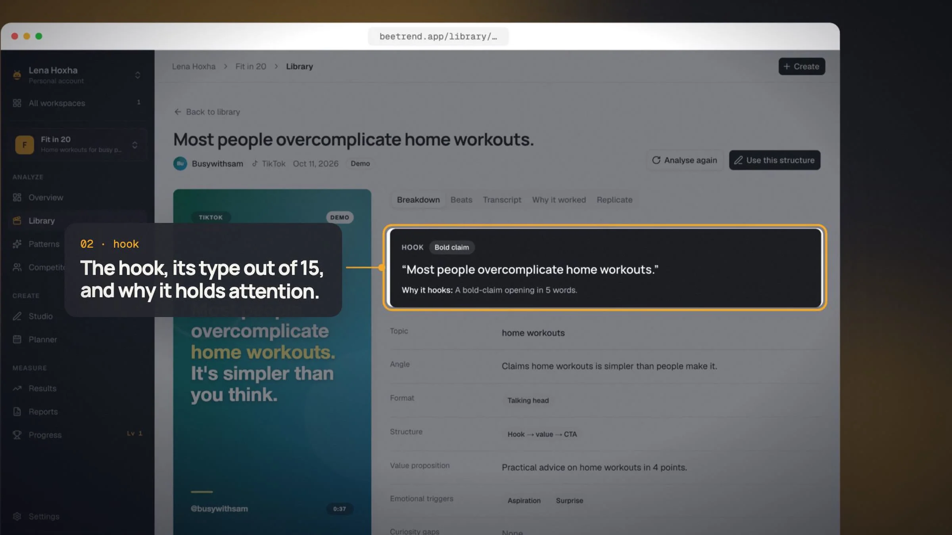This screenshot has height=535, width=952.
Task: Click the Busywithsam creator name
Action: pos(217,164)
